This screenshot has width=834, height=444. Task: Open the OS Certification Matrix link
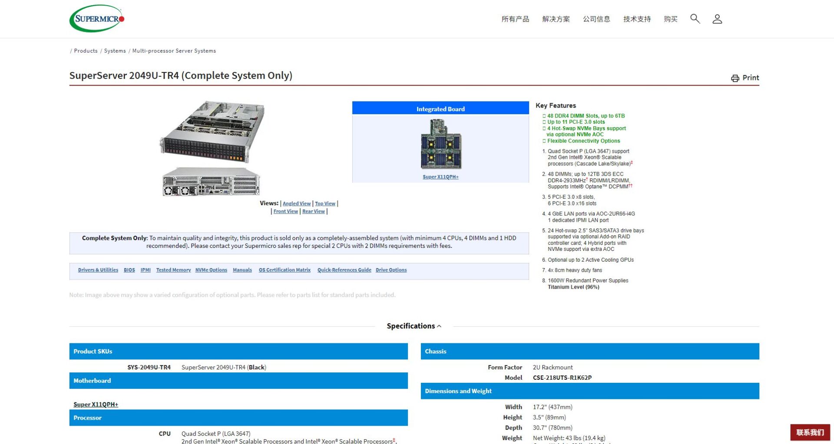tap(285, 270)
